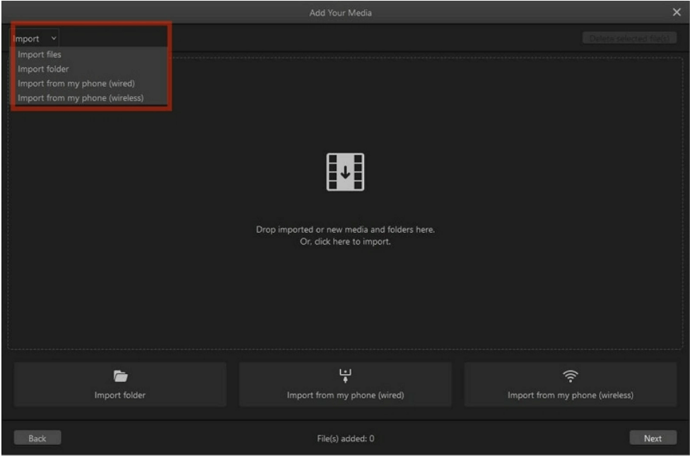Proceed with the Next button

pos(653,438)
